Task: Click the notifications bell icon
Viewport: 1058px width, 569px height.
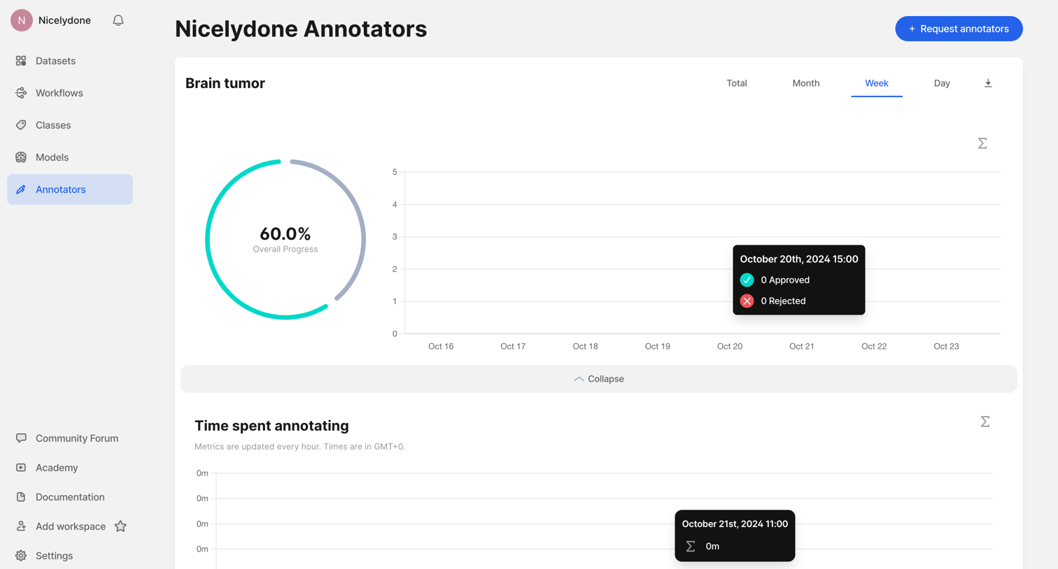Action: click(x=118, y=20)
